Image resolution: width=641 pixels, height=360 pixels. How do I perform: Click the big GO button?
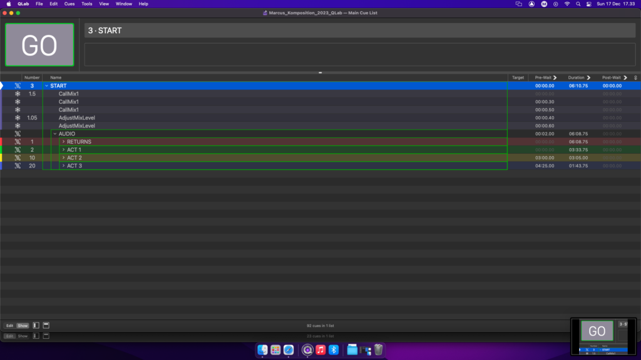(x=39, y=44)
